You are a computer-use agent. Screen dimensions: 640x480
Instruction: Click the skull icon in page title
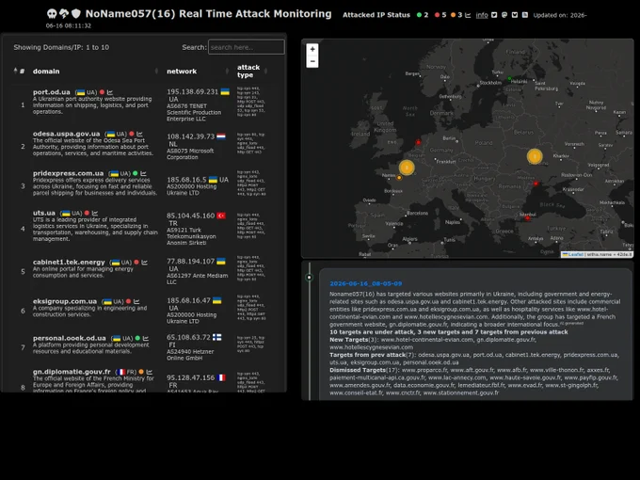pos(52,14)
